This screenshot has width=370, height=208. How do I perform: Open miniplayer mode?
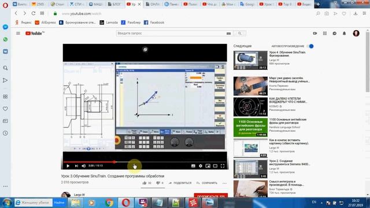point(208,166)
